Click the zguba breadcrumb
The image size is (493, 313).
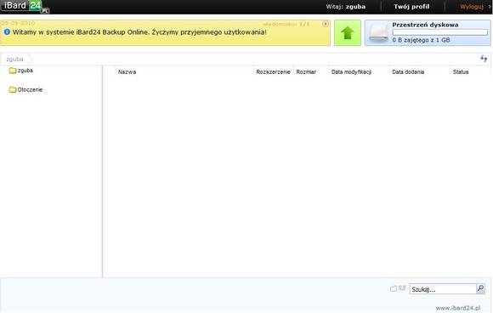14,60
